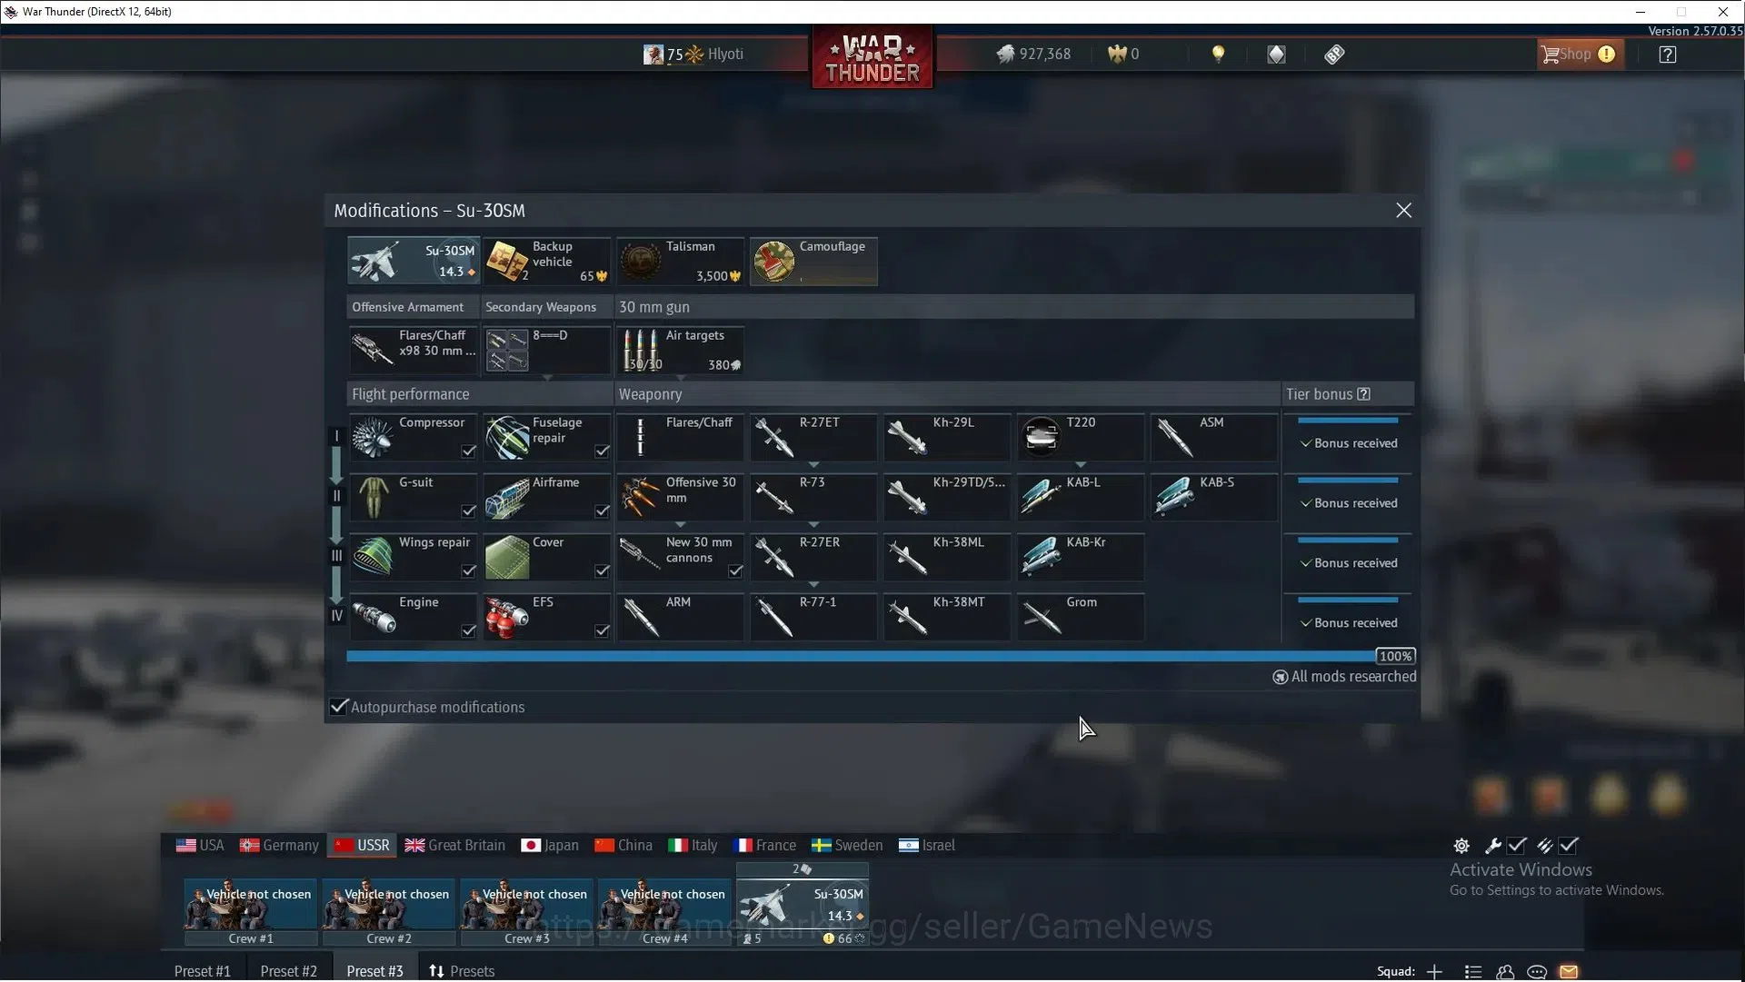Select the Japan nation tab
Screen dimensions: 1745x982
click(x=550, y=845)
